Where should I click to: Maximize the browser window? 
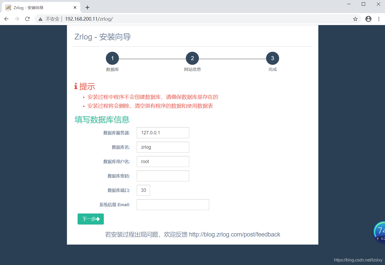click(x=363, y=4)
